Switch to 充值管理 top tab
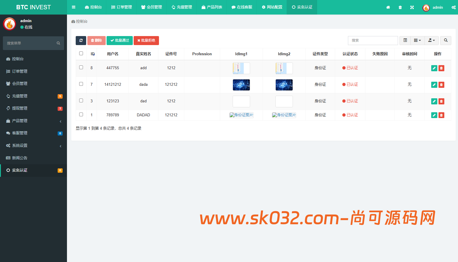This screenshot has height=262, width=458. (182, 7)
